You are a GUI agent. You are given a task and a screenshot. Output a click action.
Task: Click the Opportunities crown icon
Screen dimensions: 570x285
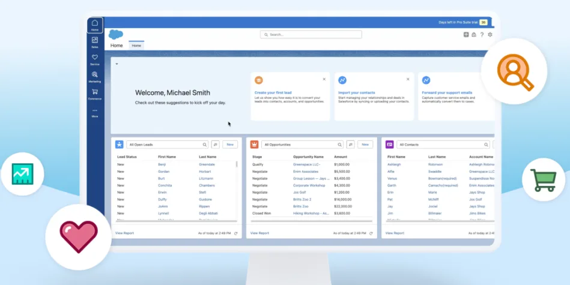[255, 145]
